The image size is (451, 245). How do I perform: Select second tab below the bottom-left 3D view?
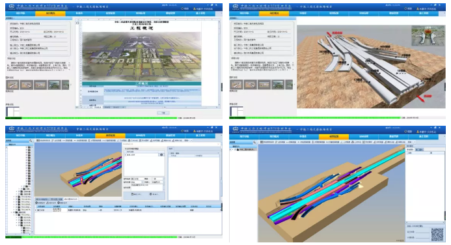pos(57,199)
